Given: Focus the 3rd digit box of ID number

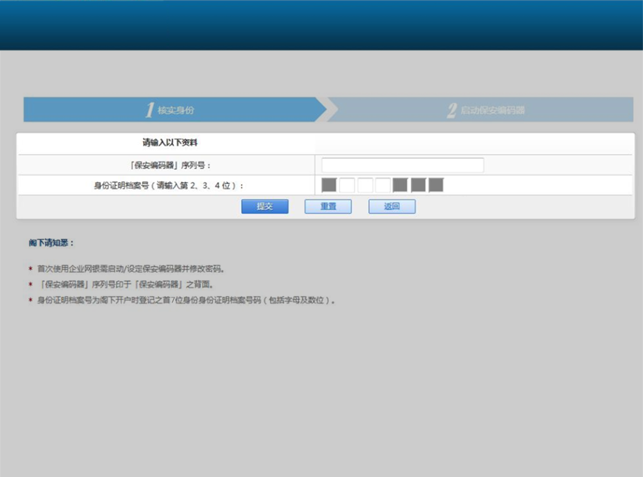Looking at the screenshot, I should pyautogui.click(x=365, y=185).
